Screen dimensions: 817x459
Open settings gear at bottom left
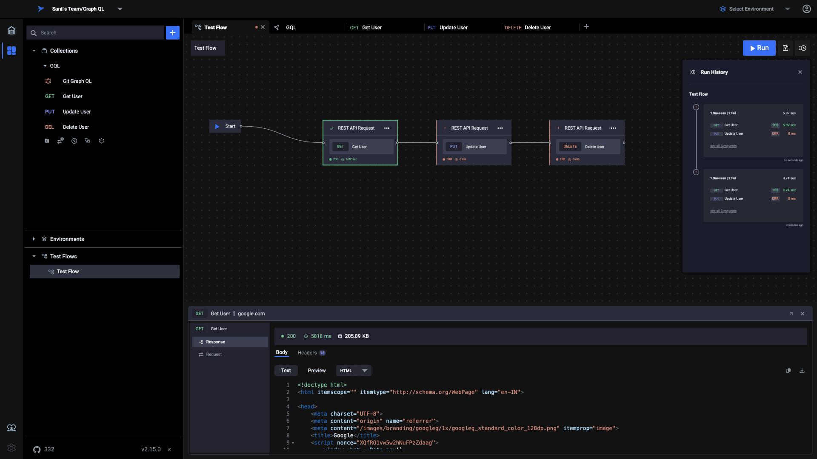(11, 448)
